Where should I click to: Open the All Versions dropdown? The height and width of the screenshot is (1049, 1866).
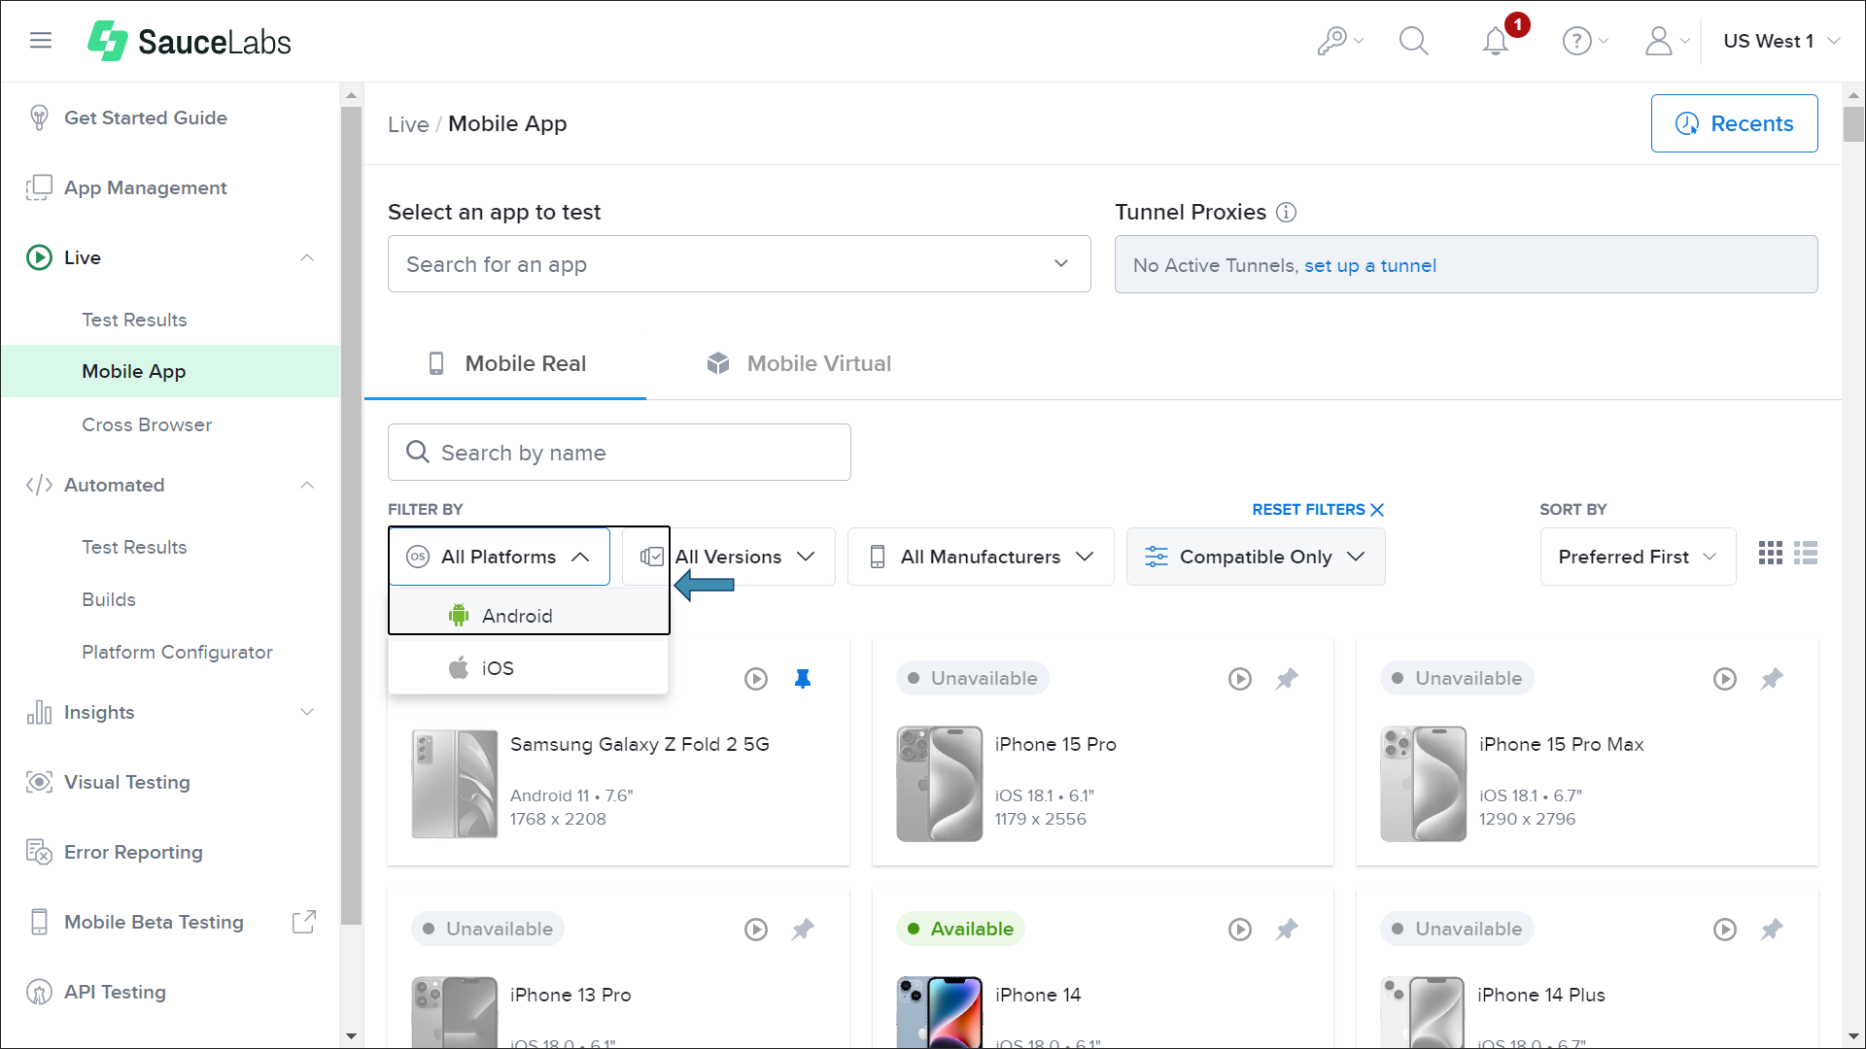pyautogui.click(x=729, y=557)
